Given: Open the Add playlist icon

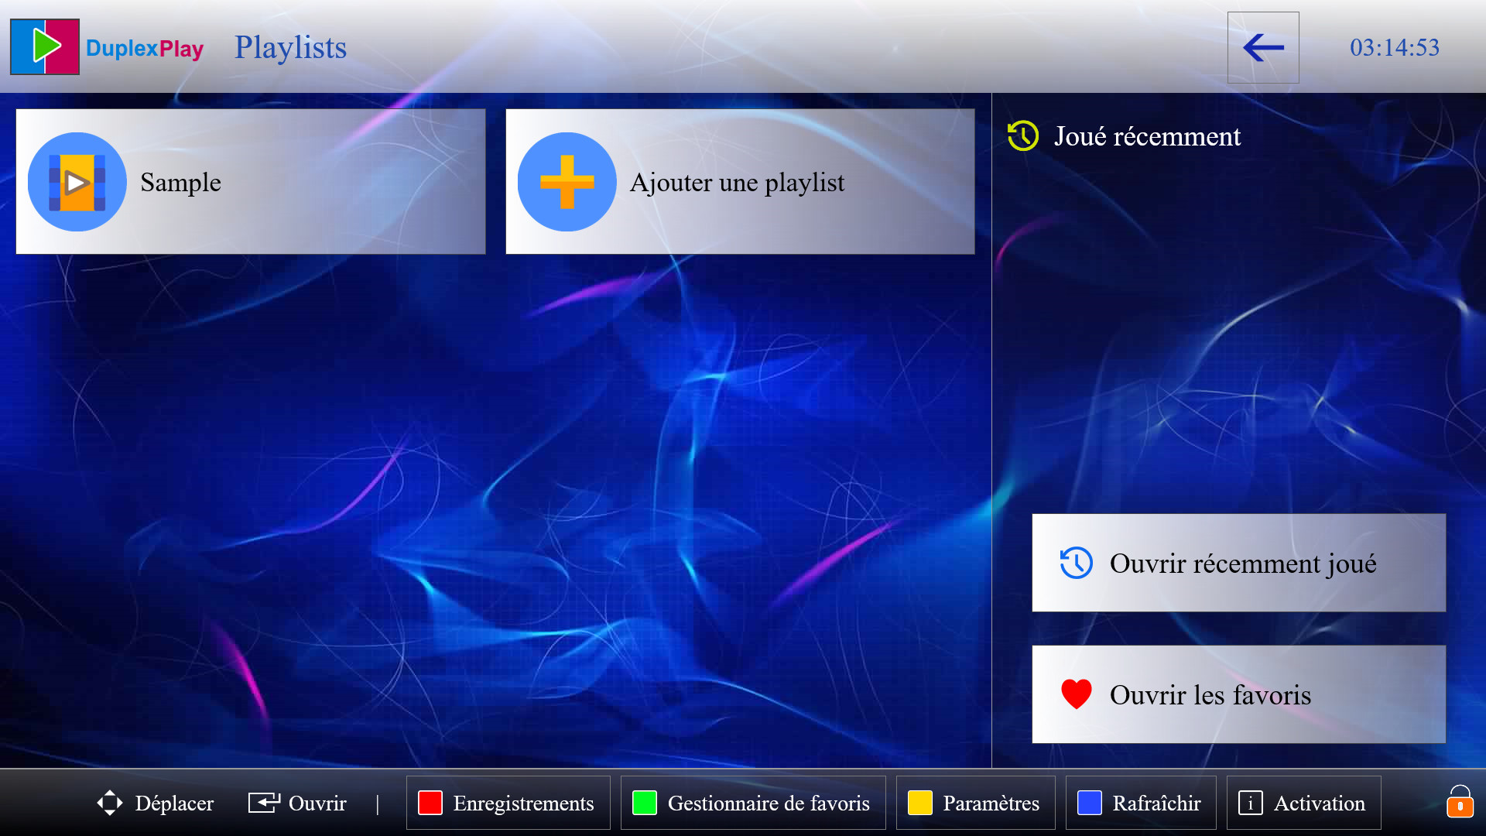Looking at the screenshot, I should coord(569,182).
